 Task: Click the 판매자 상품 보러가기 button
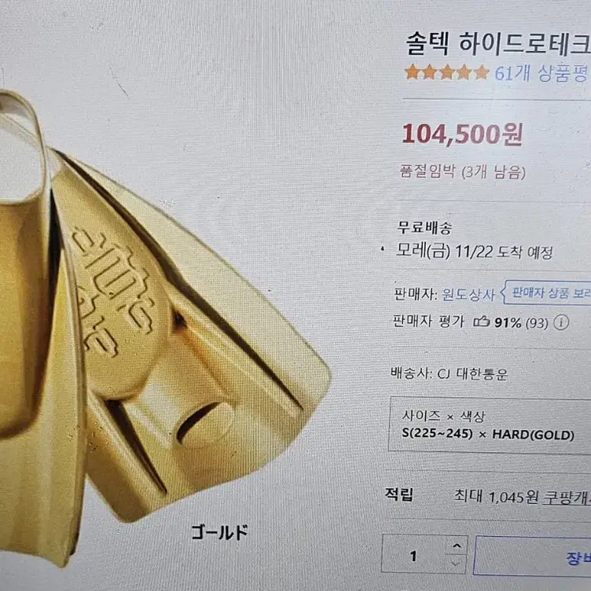pos(547,292)
